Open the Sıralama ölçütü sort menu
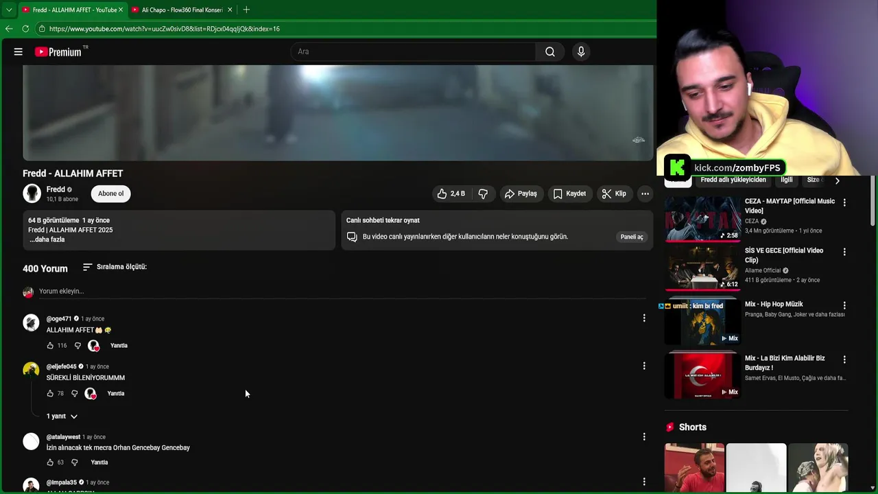The image size is (878, 494). (115, 267)
